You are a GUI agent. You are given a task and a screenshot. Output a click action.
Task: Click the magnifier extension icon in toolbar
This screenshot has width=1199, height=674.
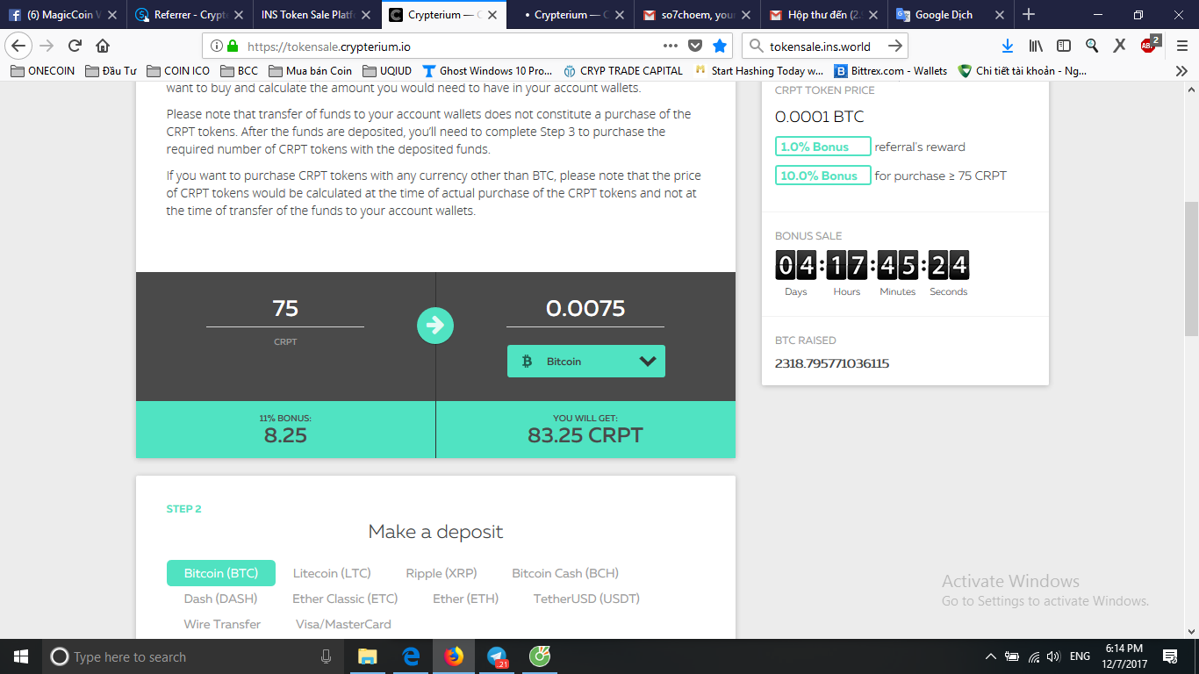tap(1092, 47)
